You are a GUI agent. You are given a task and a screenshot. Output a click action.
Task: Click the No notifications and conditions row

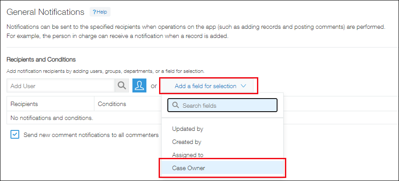[x=52, y=118]
